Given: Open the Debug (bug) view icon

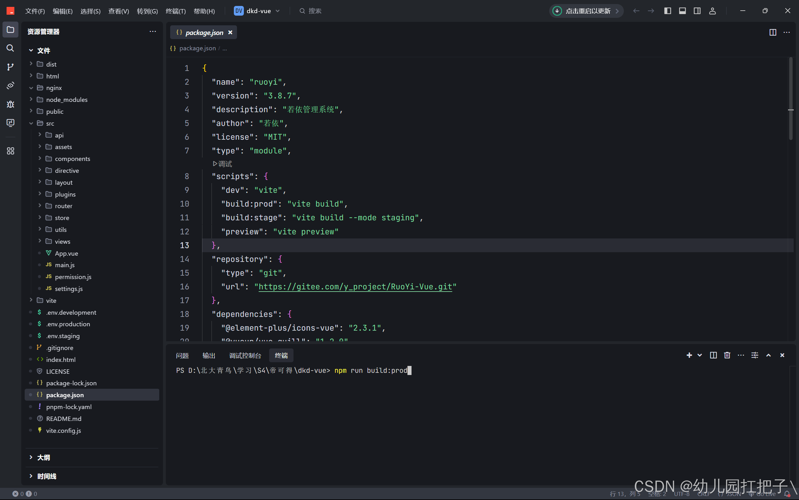Looking at the screenshot, I should point(10,104).
